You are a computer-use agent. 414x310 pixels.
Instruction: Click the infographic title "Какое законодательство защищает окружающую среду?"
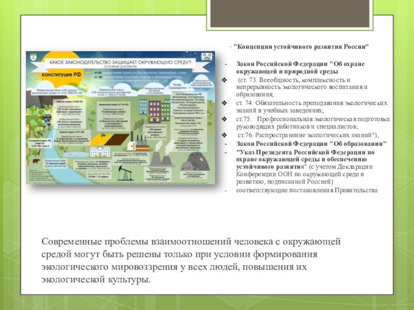coord(120,63)
